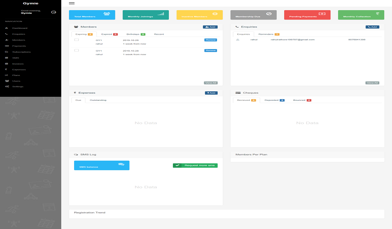Click the Enquiries phone icon in sidebar
This screenshot has width=392, height=229.
pos(7,34)
